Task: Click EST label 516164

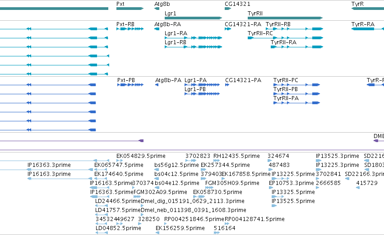Action: click(x=224, y=228)
